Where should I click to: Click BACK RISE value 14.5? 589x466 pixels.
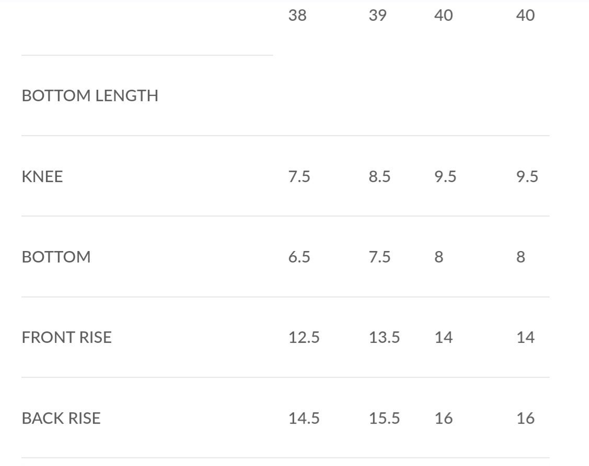pyautogui.click(x=304, y=418)
